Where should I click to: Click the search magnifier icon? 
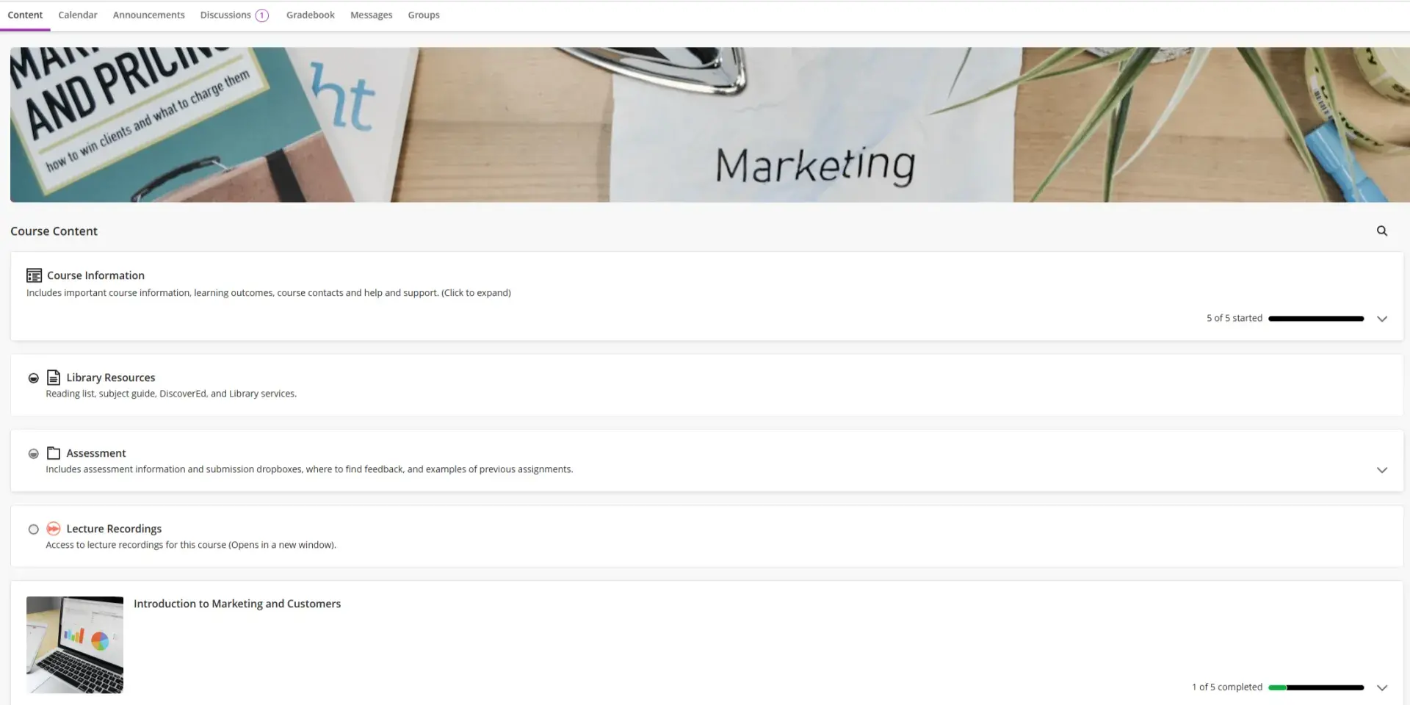pyautogui.click(x=1381, y=231)
